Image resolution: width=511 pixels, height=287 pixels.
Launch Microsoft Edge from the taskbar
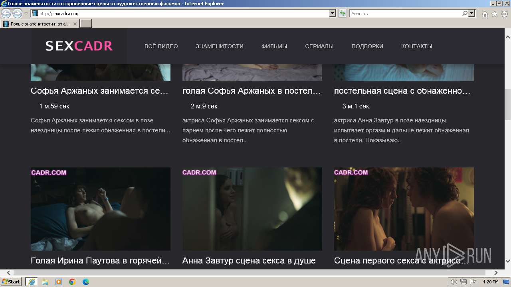point(86,282)
